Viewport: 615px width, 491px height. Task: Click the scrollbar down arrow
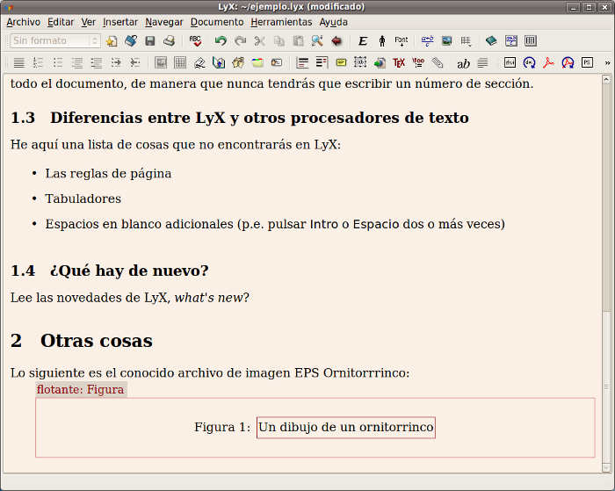606,467
